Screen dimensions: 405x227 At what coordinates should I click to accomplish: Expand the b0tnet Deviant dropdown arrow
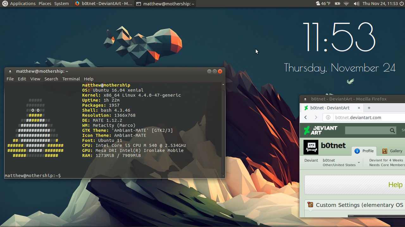(x=359, y=163)
